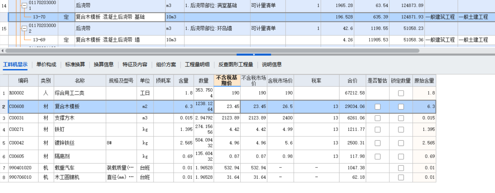The height and width of the screenshot is (193, 495).
Task: Enable 锁定数量 for 载重汽车
Action: (x=401, y=168)
